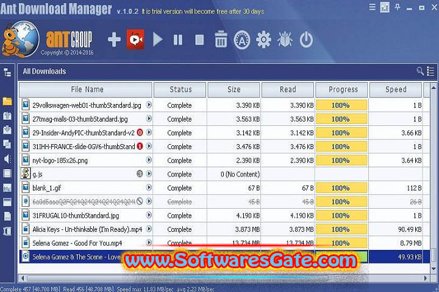Pause downloads with the pause icon
Screen dimensions: 439x292
[x=178, y=40]
